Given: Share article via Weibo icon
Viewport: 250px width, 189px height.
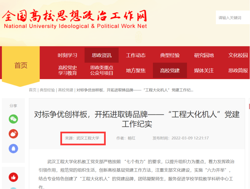Looking at the screenshot, I should click(x=13, y=134).
